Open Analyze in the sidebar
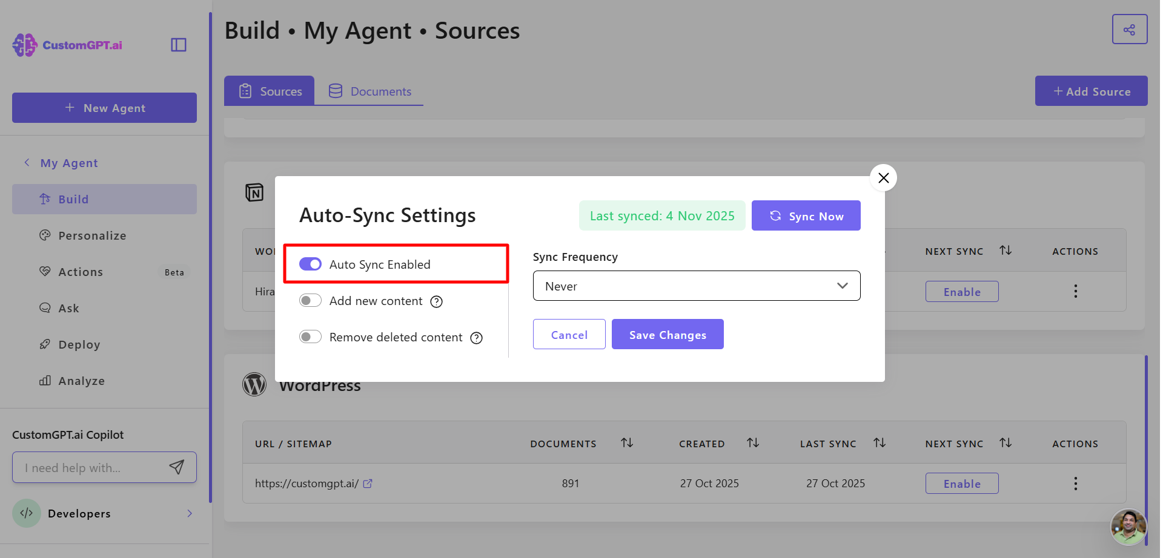Image resolution: width=1163 pixels, height=558 pixels. [104, 381]
